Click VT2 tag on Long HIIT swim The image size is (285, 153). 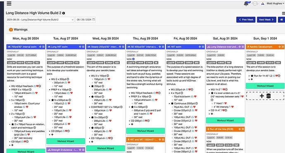tap(77, 63)
